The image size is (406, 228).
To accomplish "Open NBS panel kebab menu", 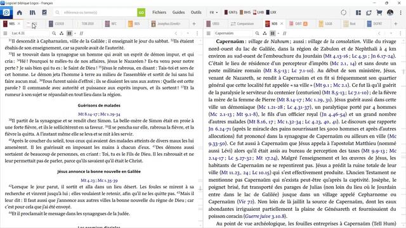I will pos(197,34).
